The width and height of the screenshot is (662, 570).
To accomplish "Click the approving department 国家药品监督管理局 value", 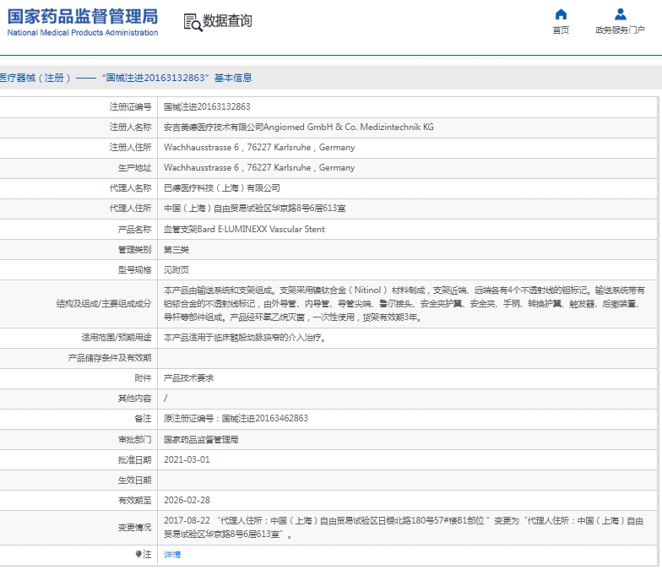I will coord(201,439).
